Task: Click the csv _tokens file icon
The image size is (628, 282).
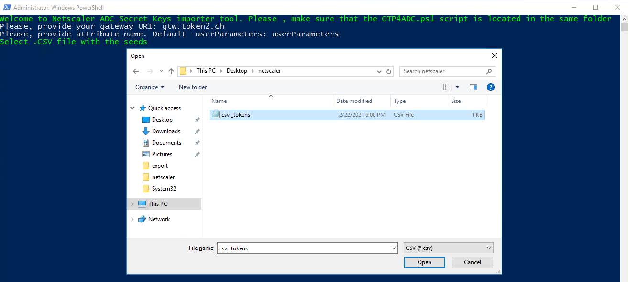Action: (216, 115)
